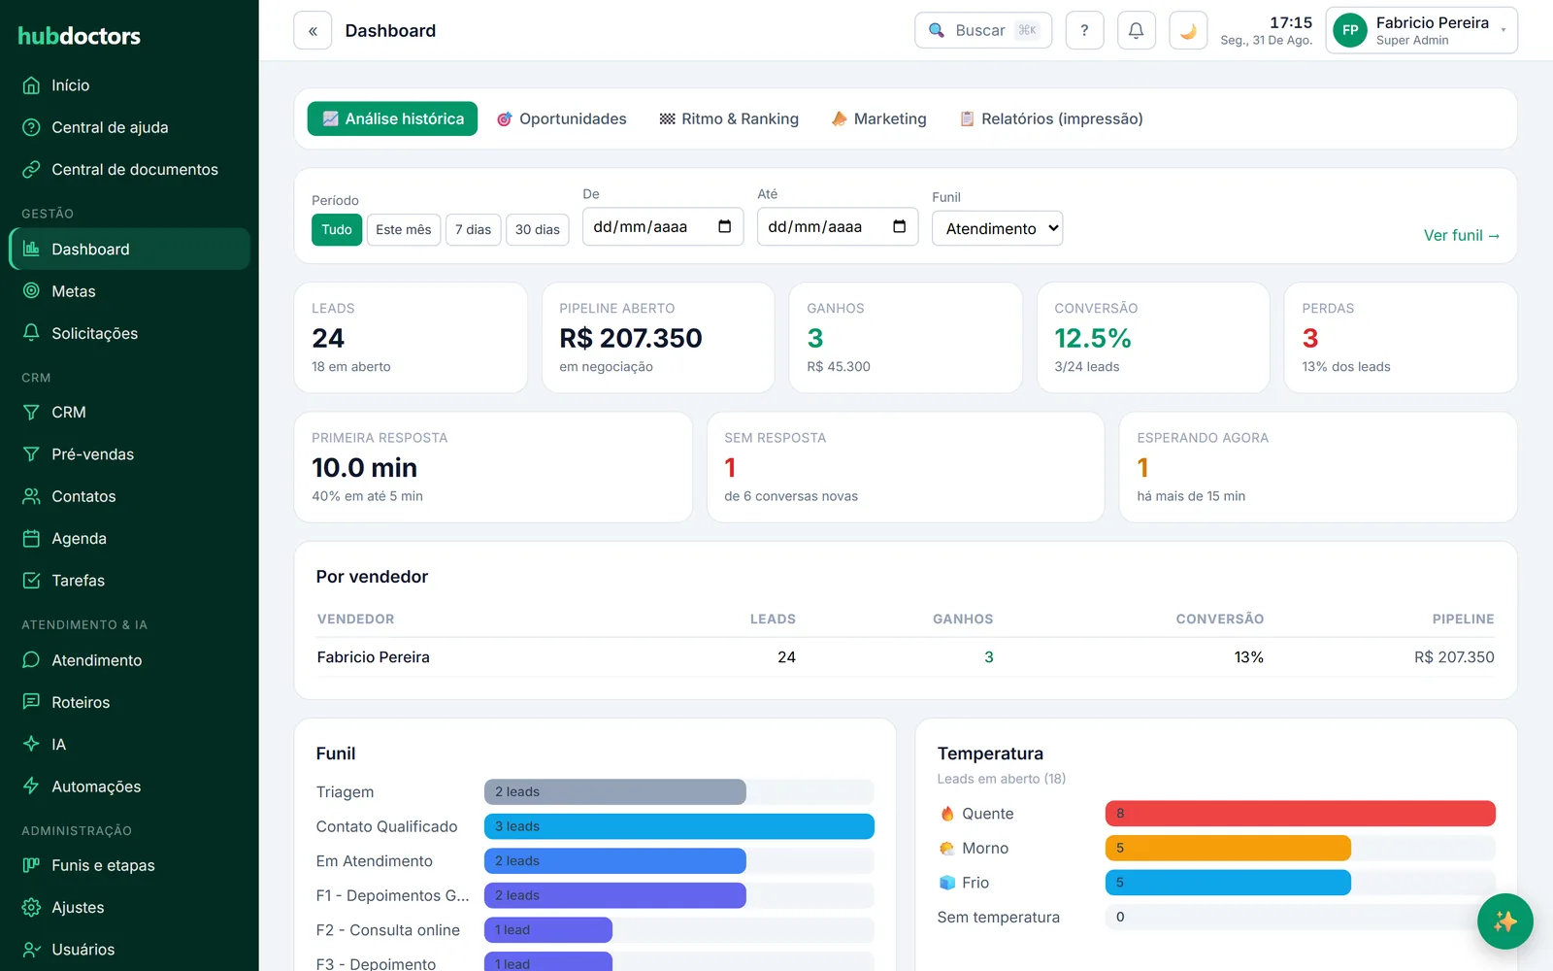Click the hubdoctors logo
Screen dimensions: 1553x971
click(x=79, y=36)
